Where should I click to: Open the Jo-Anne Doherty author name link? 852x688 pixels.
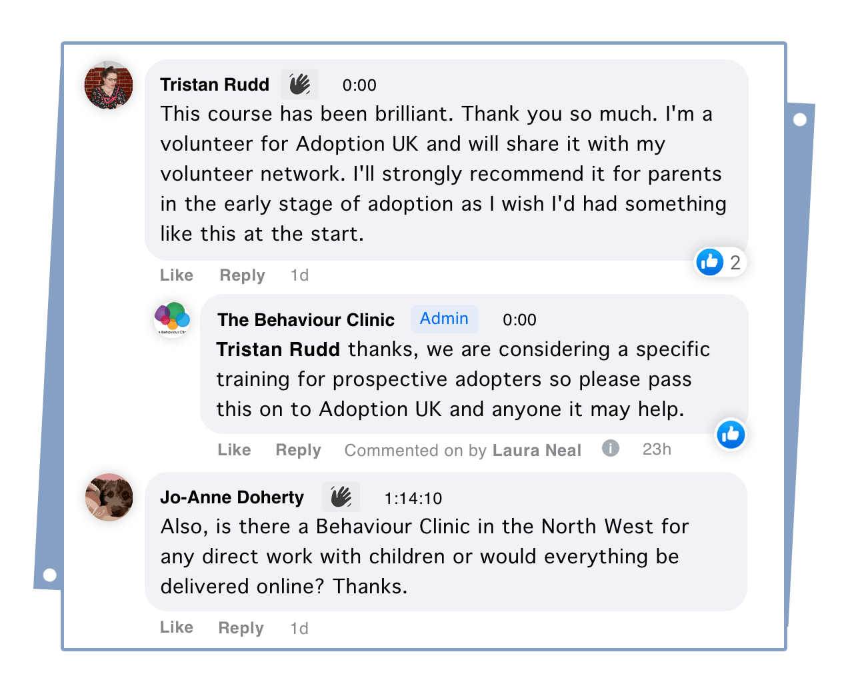(x=232, y=497)
